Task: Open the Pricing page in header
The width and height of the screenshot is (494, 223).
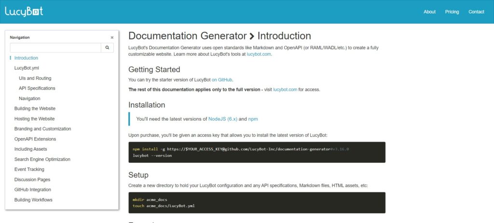Action: click(x=452, y=12)
